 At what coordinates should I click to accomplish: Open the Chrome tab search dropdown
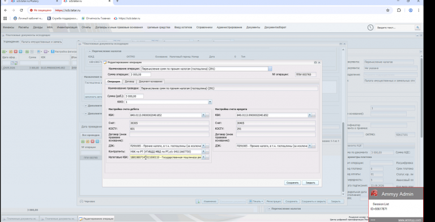5,1
